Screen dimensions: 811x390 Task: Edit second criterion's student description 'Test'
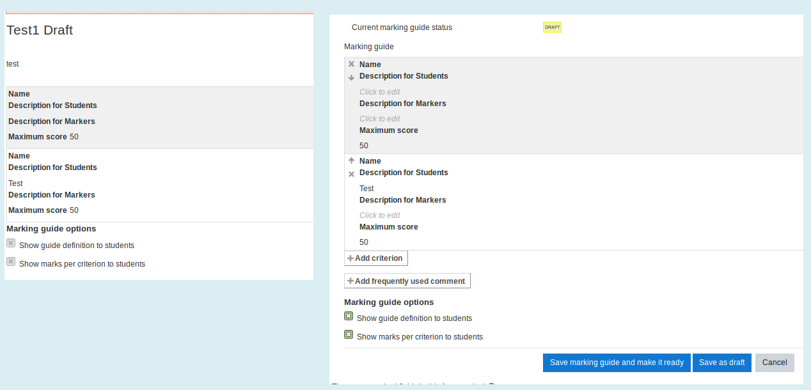(366, 189)
